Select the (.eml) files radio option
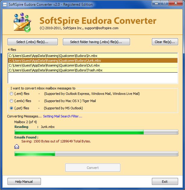 pyautogui.click(x=11, y=94)
